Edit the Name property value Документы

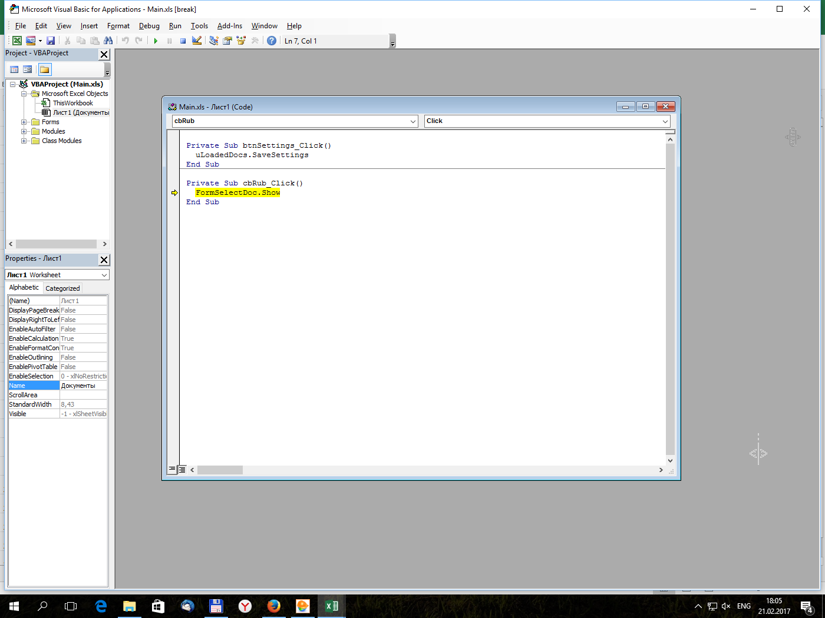(x=83, y=386)
